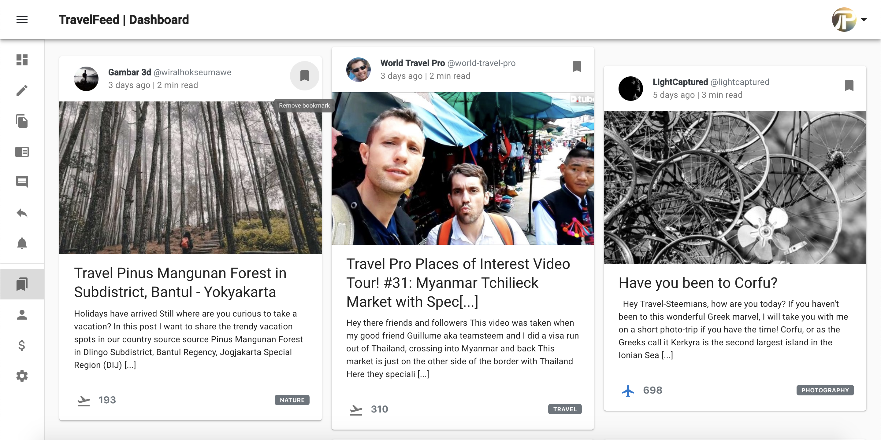Click '@lightcaptured' handle text
The image size is (881, 440).
(x=740, y=82)
